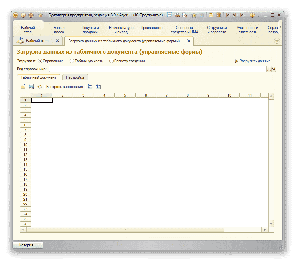This screenshot has height=261, width=295.
Task: Click the История button
Action: [x=27, y=245]
